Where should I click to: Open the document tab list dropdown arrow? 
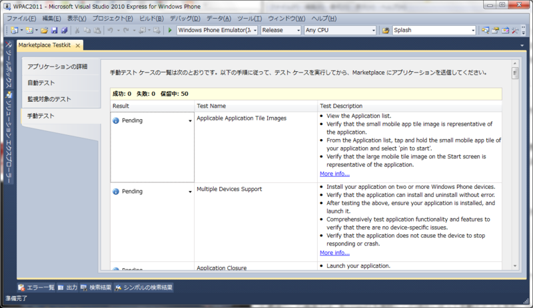522,45
